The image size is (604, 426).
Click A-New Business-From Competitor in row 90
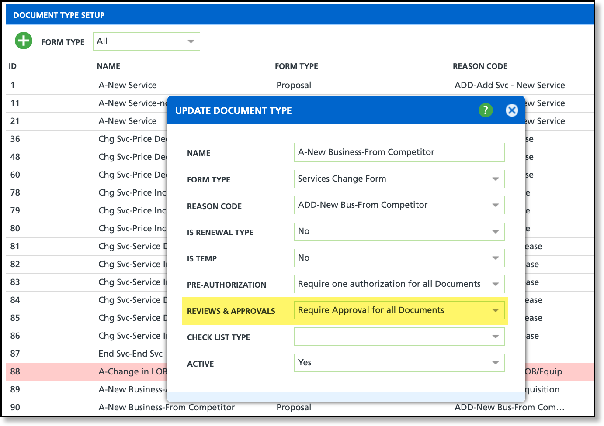(x=167, y=407)
